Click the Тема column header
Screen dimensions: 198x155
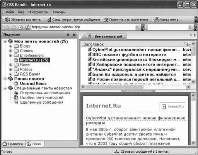point(186,44)
